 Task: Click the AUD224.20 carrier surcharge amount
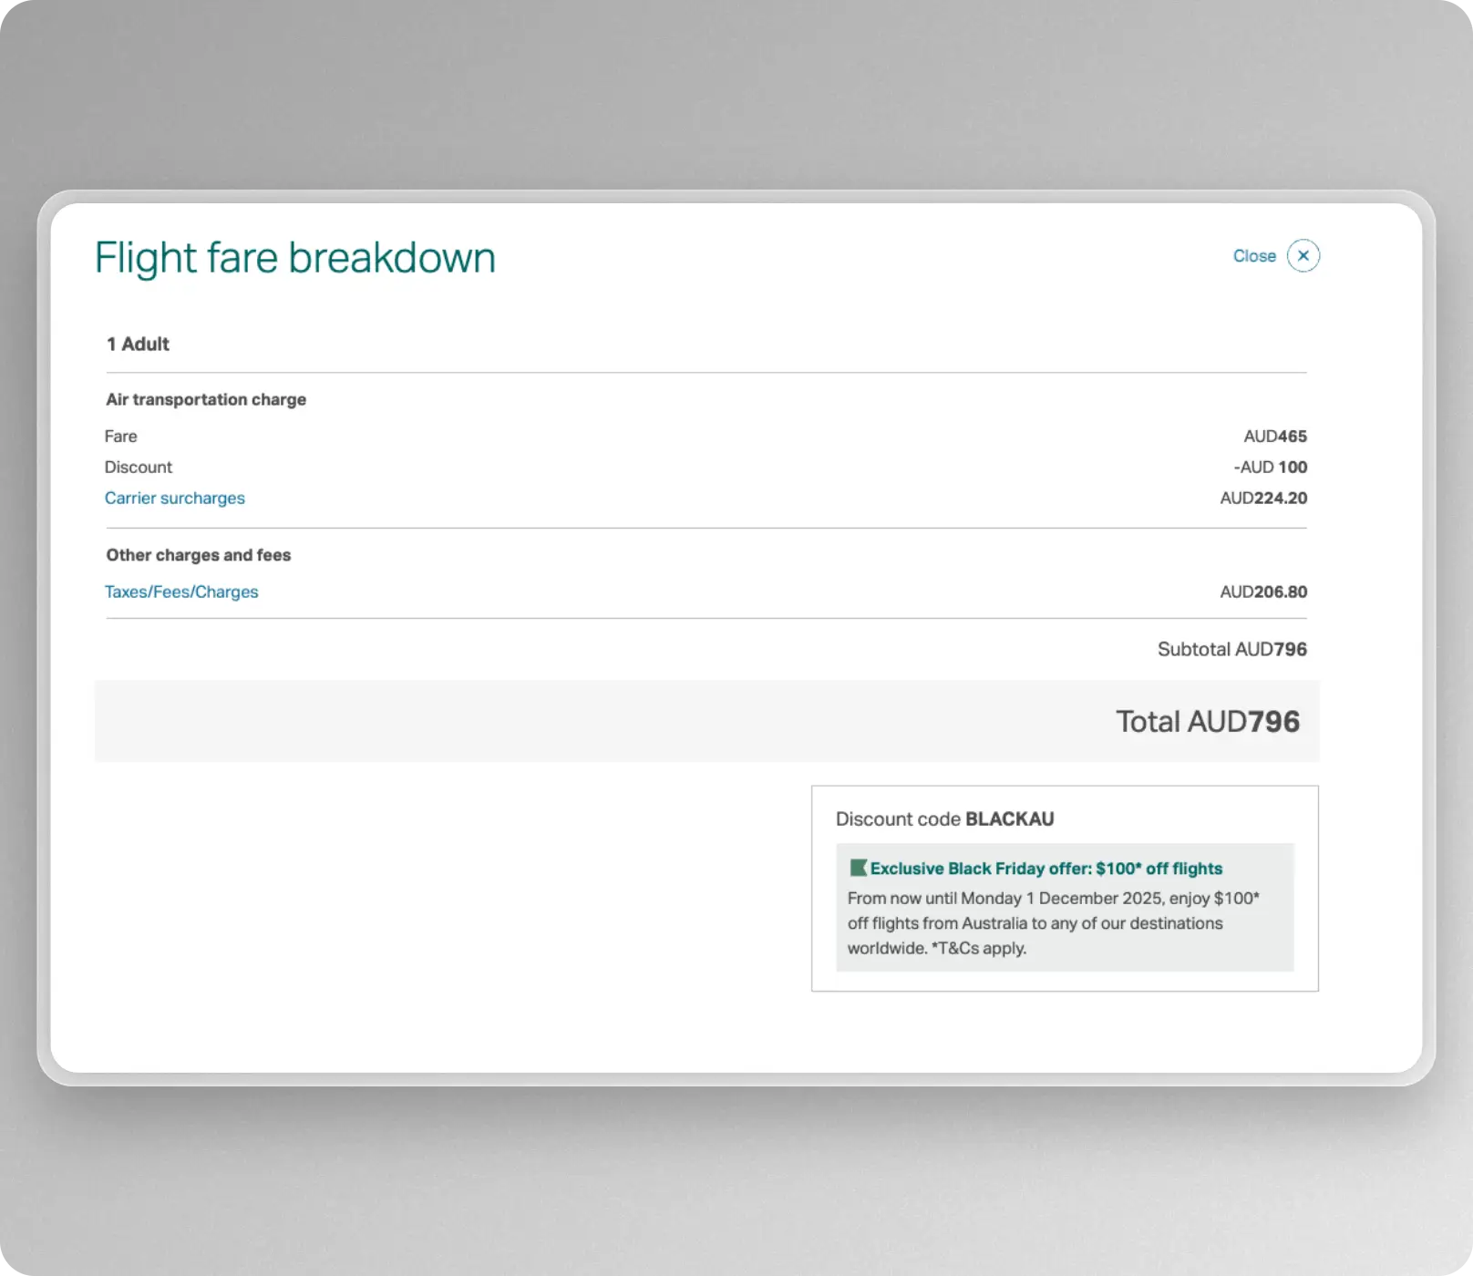tap(1262, 498)
